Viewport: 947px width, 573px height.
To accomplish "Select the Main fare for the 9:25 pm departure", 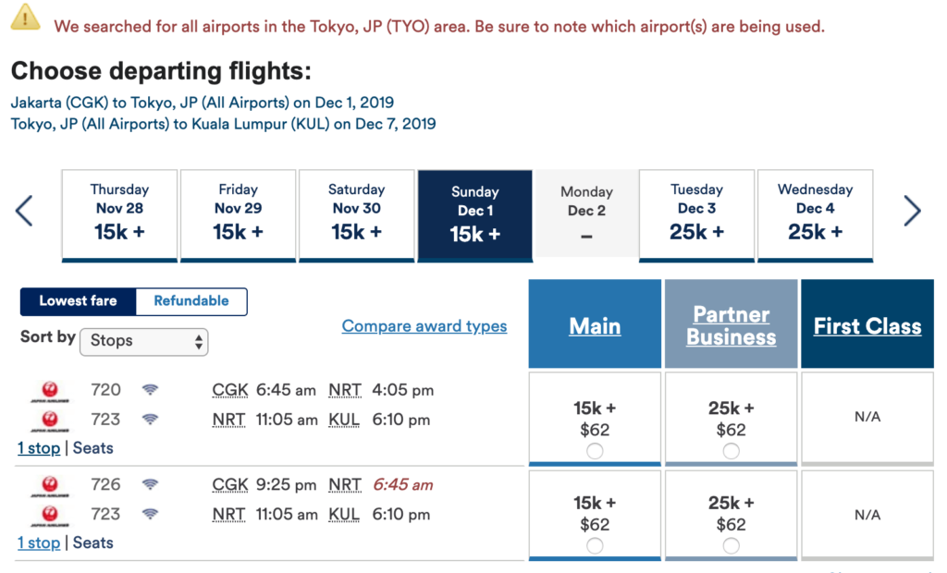I will 595,544.
